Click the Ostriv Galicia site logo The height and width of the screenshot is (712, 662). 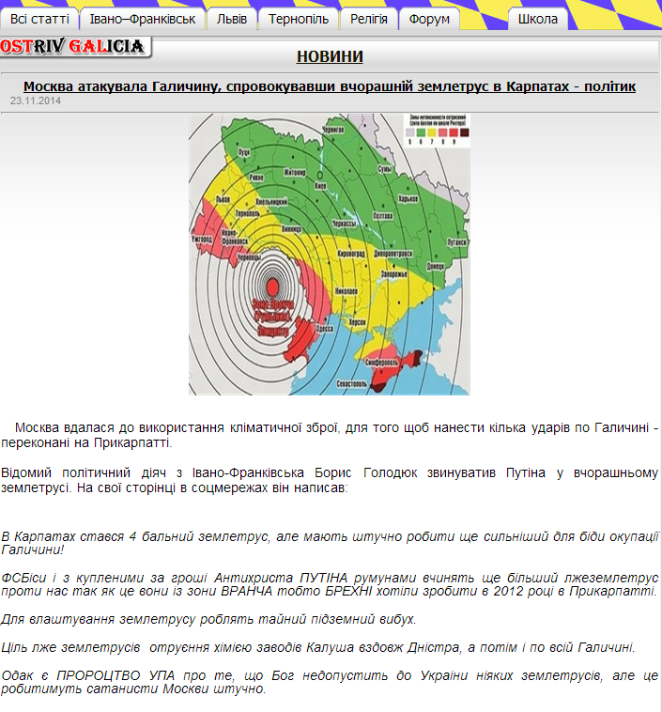tap(75, 47)
